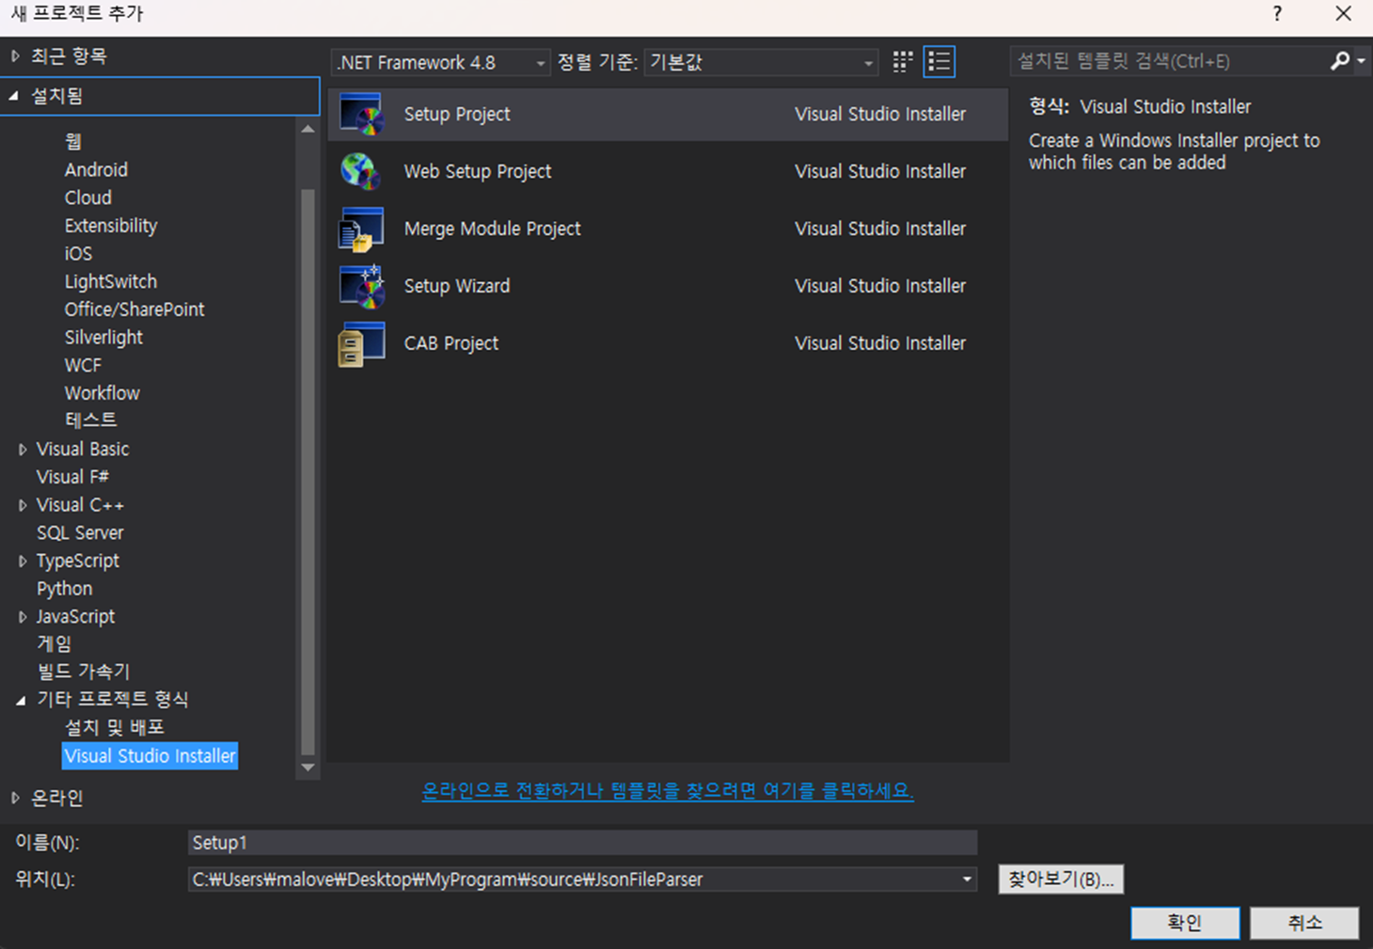Select Visual Studio Installer tree item
The width and height of the screenshot is (1373, 949).
[150, 756]
